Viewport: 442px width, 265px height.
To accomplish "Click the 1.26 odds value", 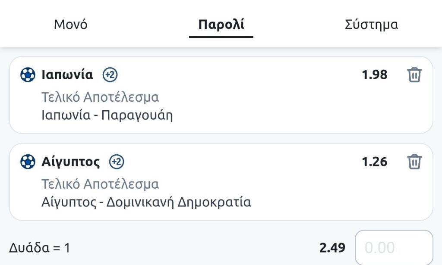I will coord(374,162).
